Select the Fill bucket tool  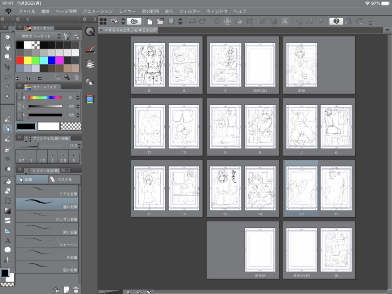(8, 181)
